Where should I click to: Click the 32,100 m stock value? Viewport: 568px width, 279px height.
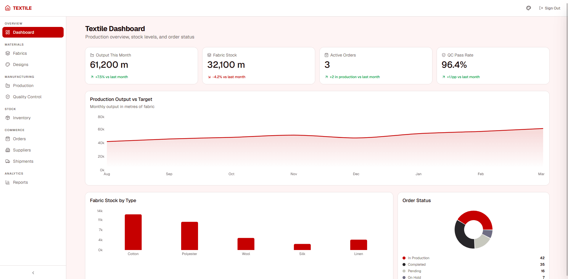(x=226, y=64)
